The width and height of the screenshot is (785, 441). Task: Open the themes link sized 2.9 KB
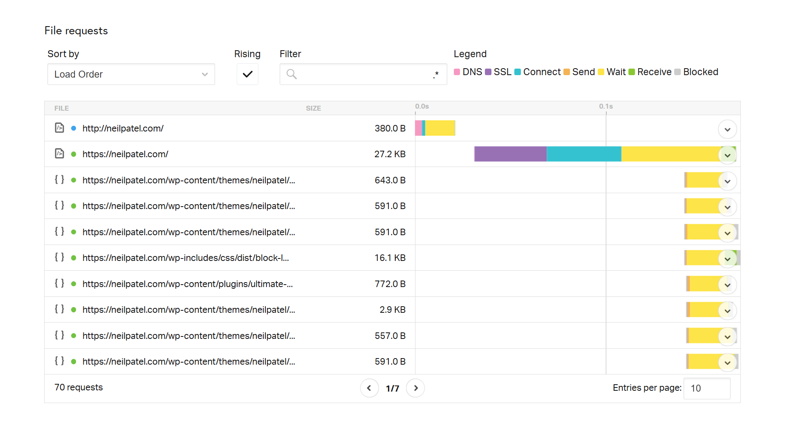click(x=189, y=310)
